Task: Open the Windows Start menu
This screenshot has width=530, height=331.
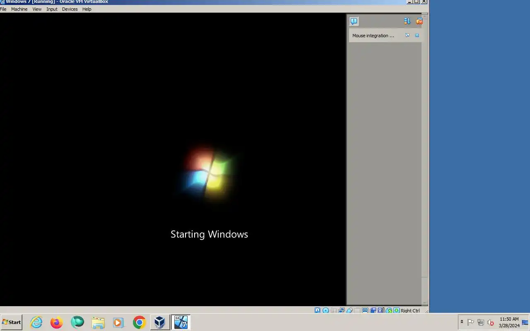Action: pyautogui.click(x=11, y=322)
